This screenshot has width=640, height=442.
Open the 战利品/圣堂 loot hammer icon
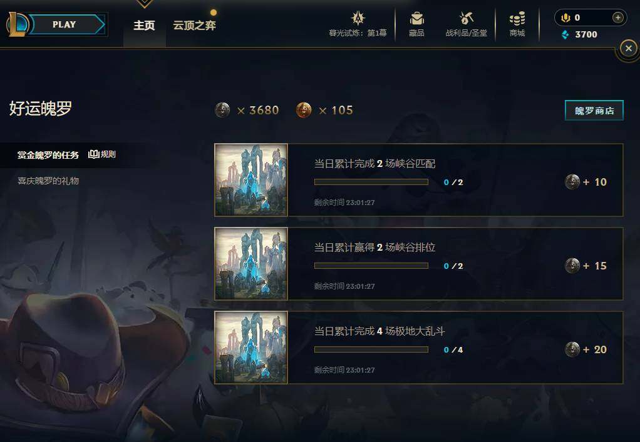466,18
